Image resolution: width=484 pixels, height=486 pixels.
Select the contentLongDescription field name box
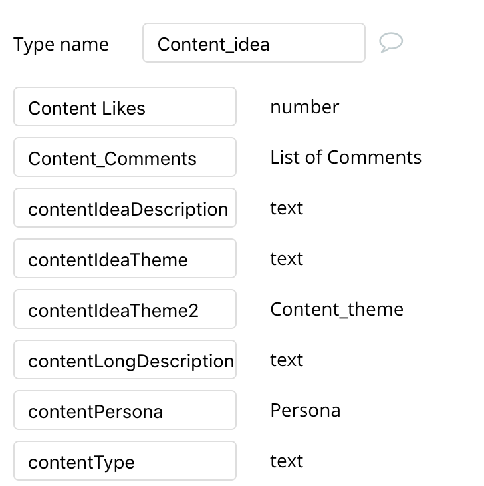125,360
